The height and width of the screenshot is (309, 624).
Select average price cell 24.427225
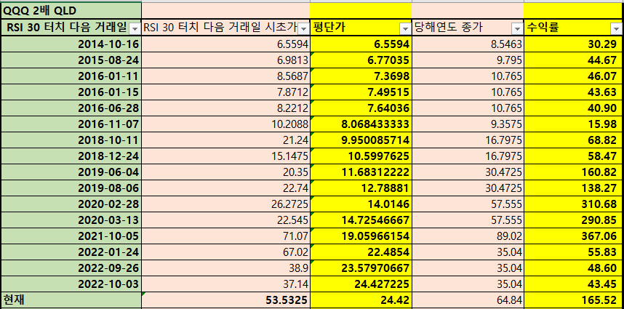tap(361, 284)
